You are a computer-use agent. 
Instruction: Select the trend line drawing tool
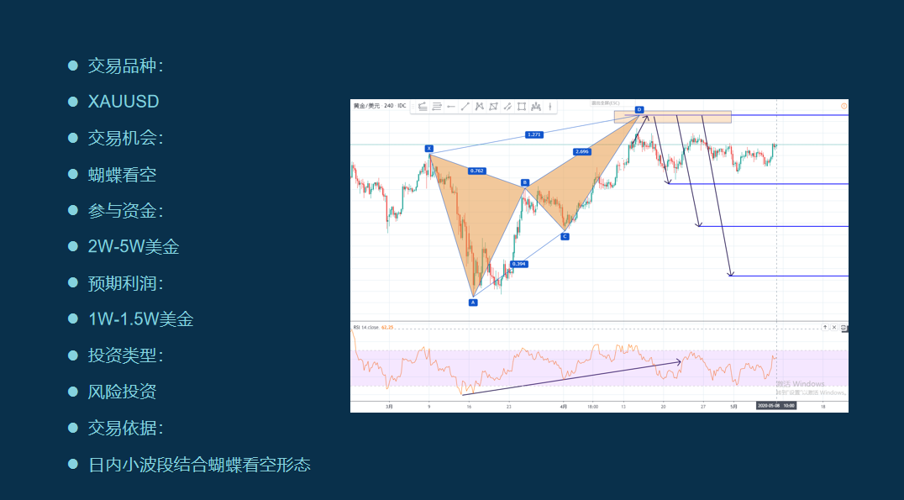click(x=465, y=106)
